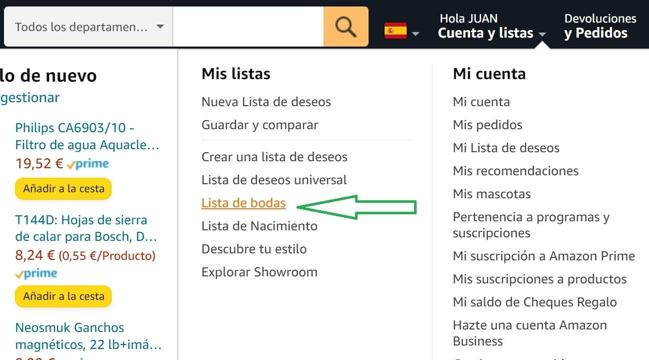
Task: Add the Philips water filter to basket
Action: (x=64, y=189)
